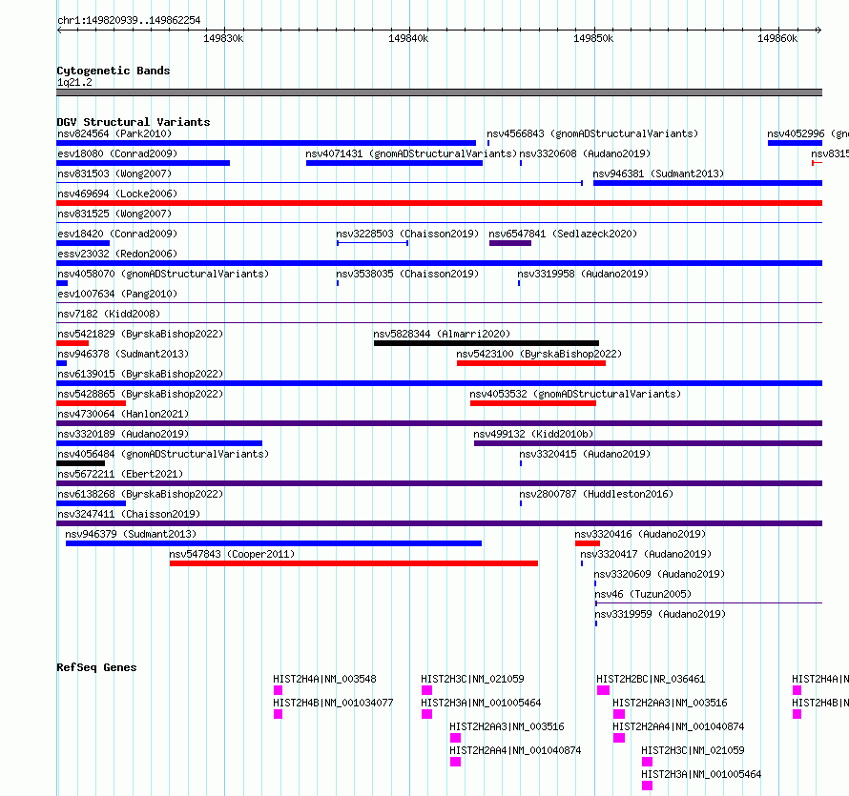Viewport: 849px width, 796px height.
Task: Open nsv946381 (Sudmant2013) variant label
Action: 658,173
